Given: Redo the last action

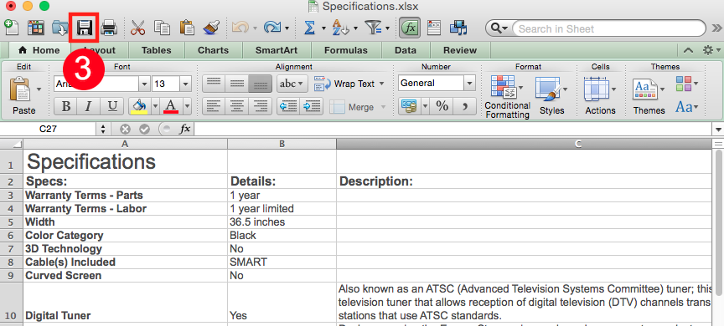Looking at the screenshot, I should [272, 28].
